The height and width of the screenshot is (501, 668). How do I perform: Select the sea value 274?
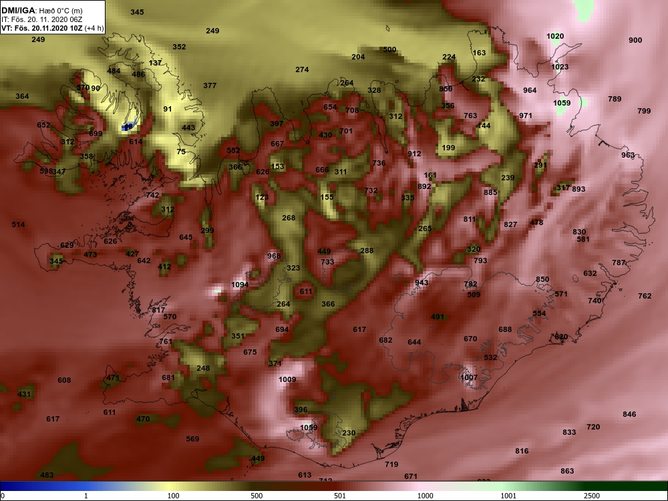tap(302, 69)
